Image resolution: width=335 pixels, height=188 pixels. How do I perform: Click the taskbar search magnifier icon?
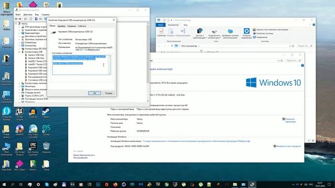click(x=13, y=184)
